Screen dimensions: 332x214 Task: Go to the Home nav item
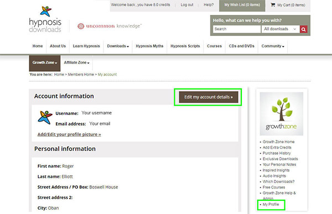[x=38, y=46]
